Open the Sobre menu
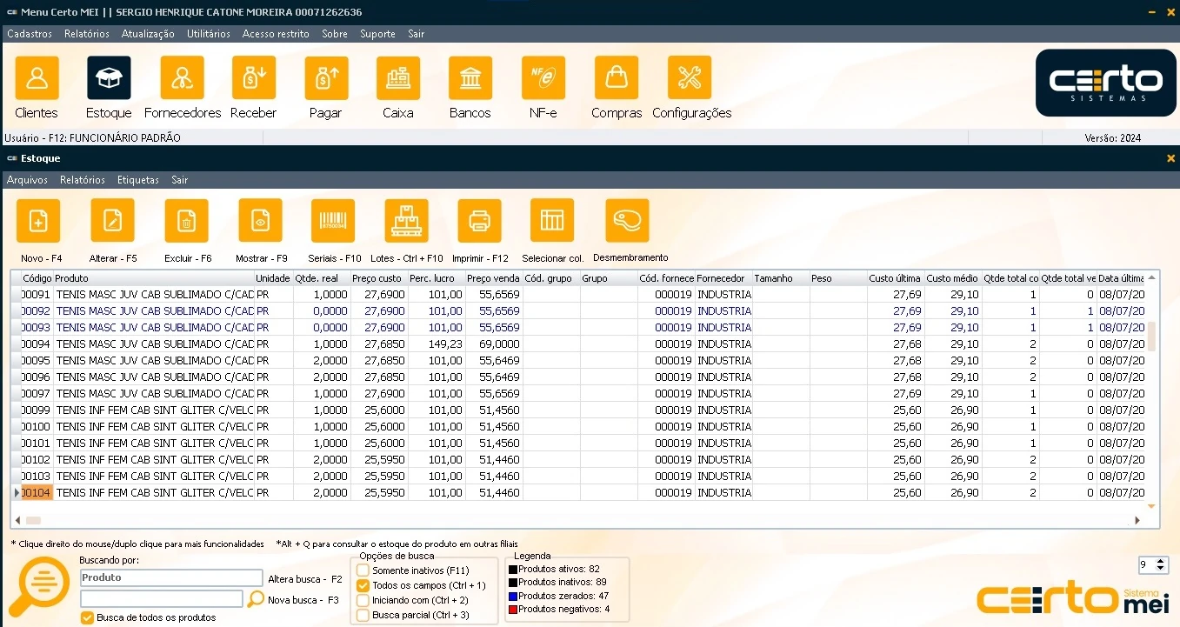 point(335,34)
